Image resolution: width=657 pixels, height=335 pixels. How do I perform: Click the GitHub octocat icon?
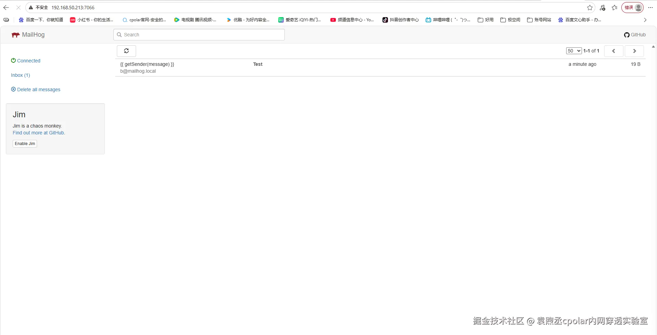click(x=626, y=35)
